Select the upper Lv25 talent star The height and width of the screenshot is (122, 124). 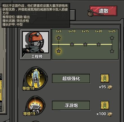coord(112,38)
